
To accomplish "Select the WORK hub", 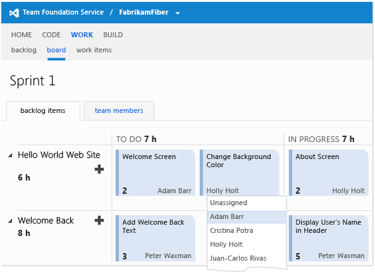I will (82, 35).
